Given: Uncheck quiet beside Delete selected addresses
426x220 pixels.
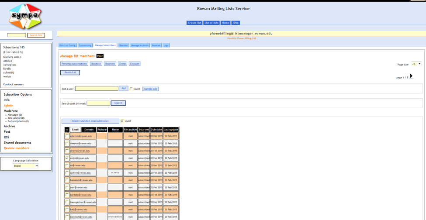Looking at the screenshot, I should point(122,121).
